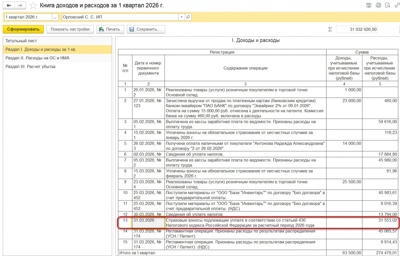Click 'Итого за I квартал' label
Screen dimensions: 400x256
137,253
